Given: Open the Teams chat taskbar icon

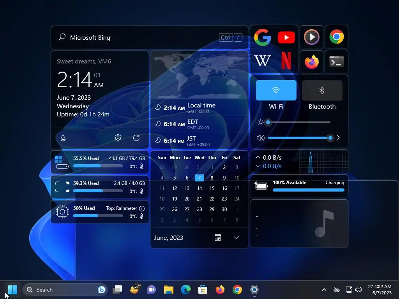Looking at the screenshot, I should coord(151,290).
